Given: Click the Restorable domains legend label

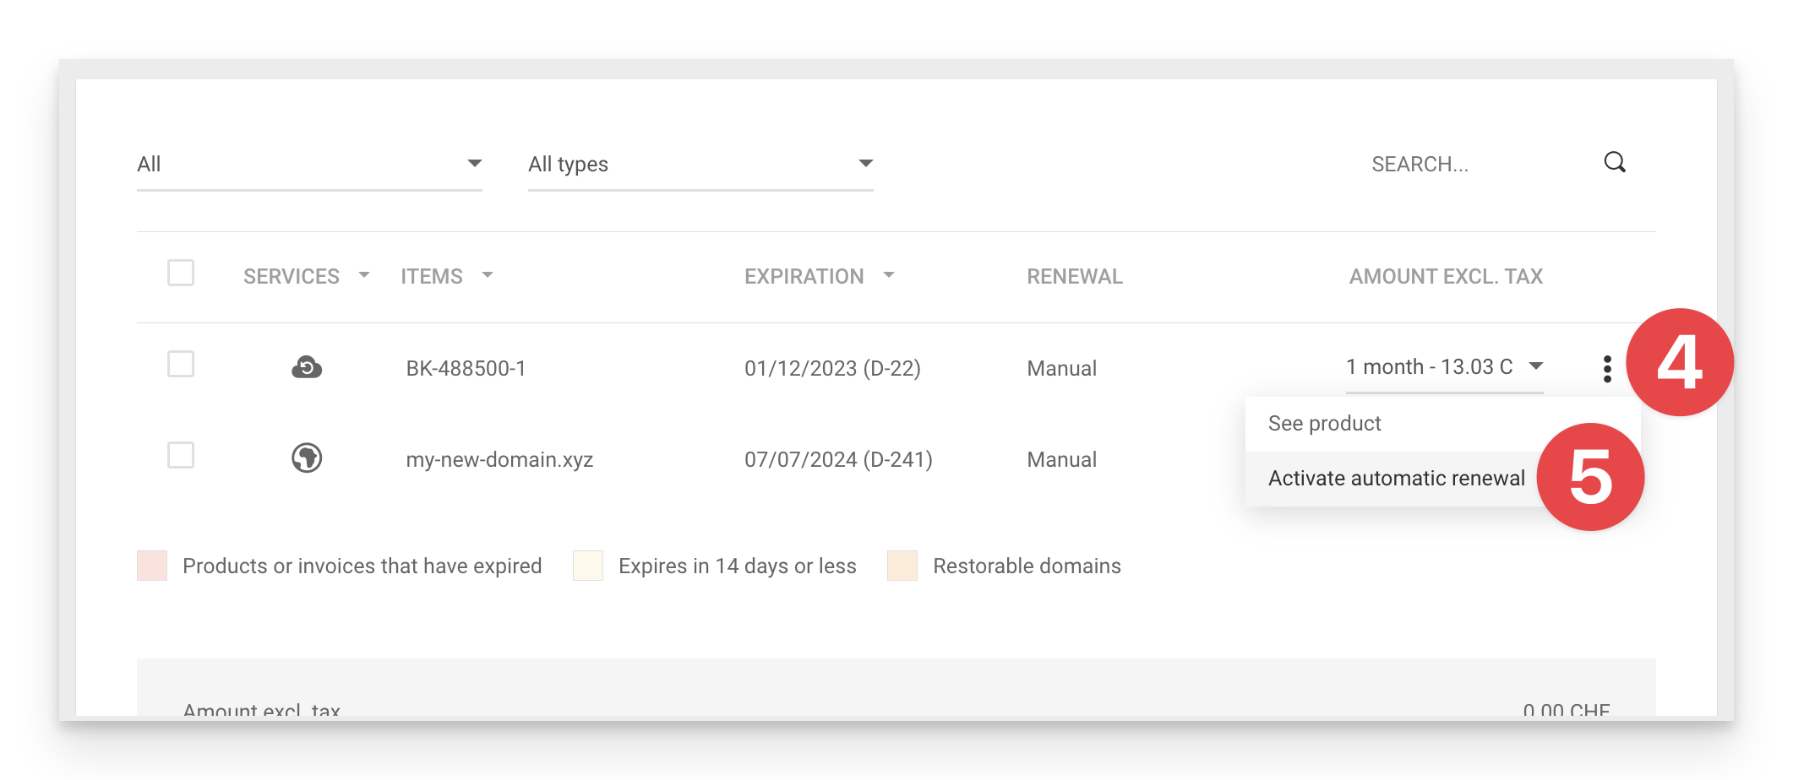Looking at the screenshot, I should click(x=1027, y=566).
